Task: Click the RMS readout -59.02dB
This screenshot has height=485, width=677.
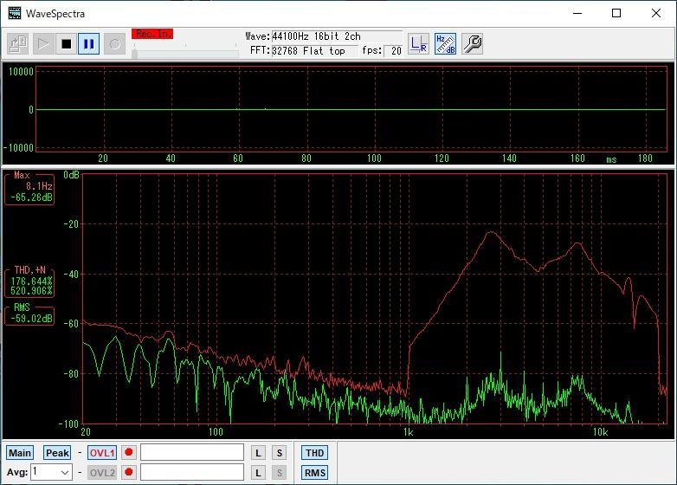Action: [31, 319]
